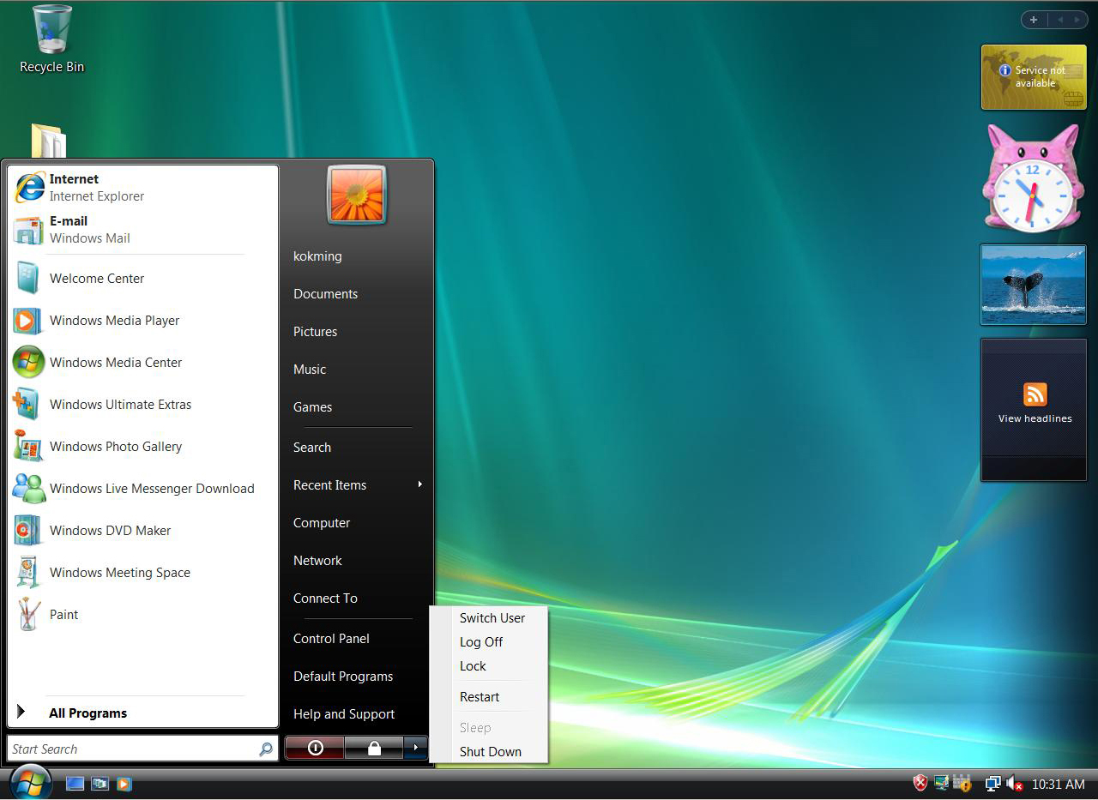The image size is (1098, 800).
Task: Open the kokming user folder link
Action: (x=317, y=256)
